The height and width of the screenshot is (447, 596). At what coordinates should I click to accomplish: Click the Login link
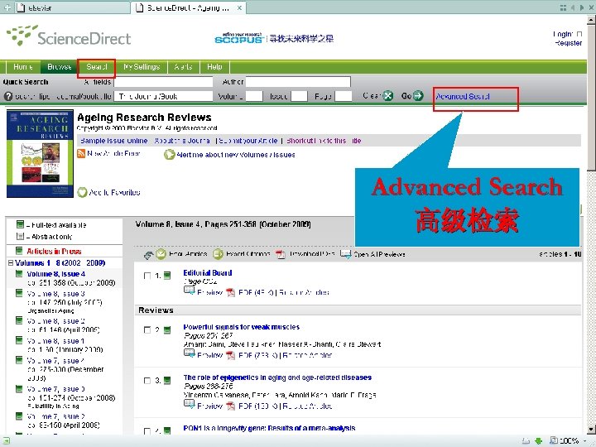pos(563,34)
